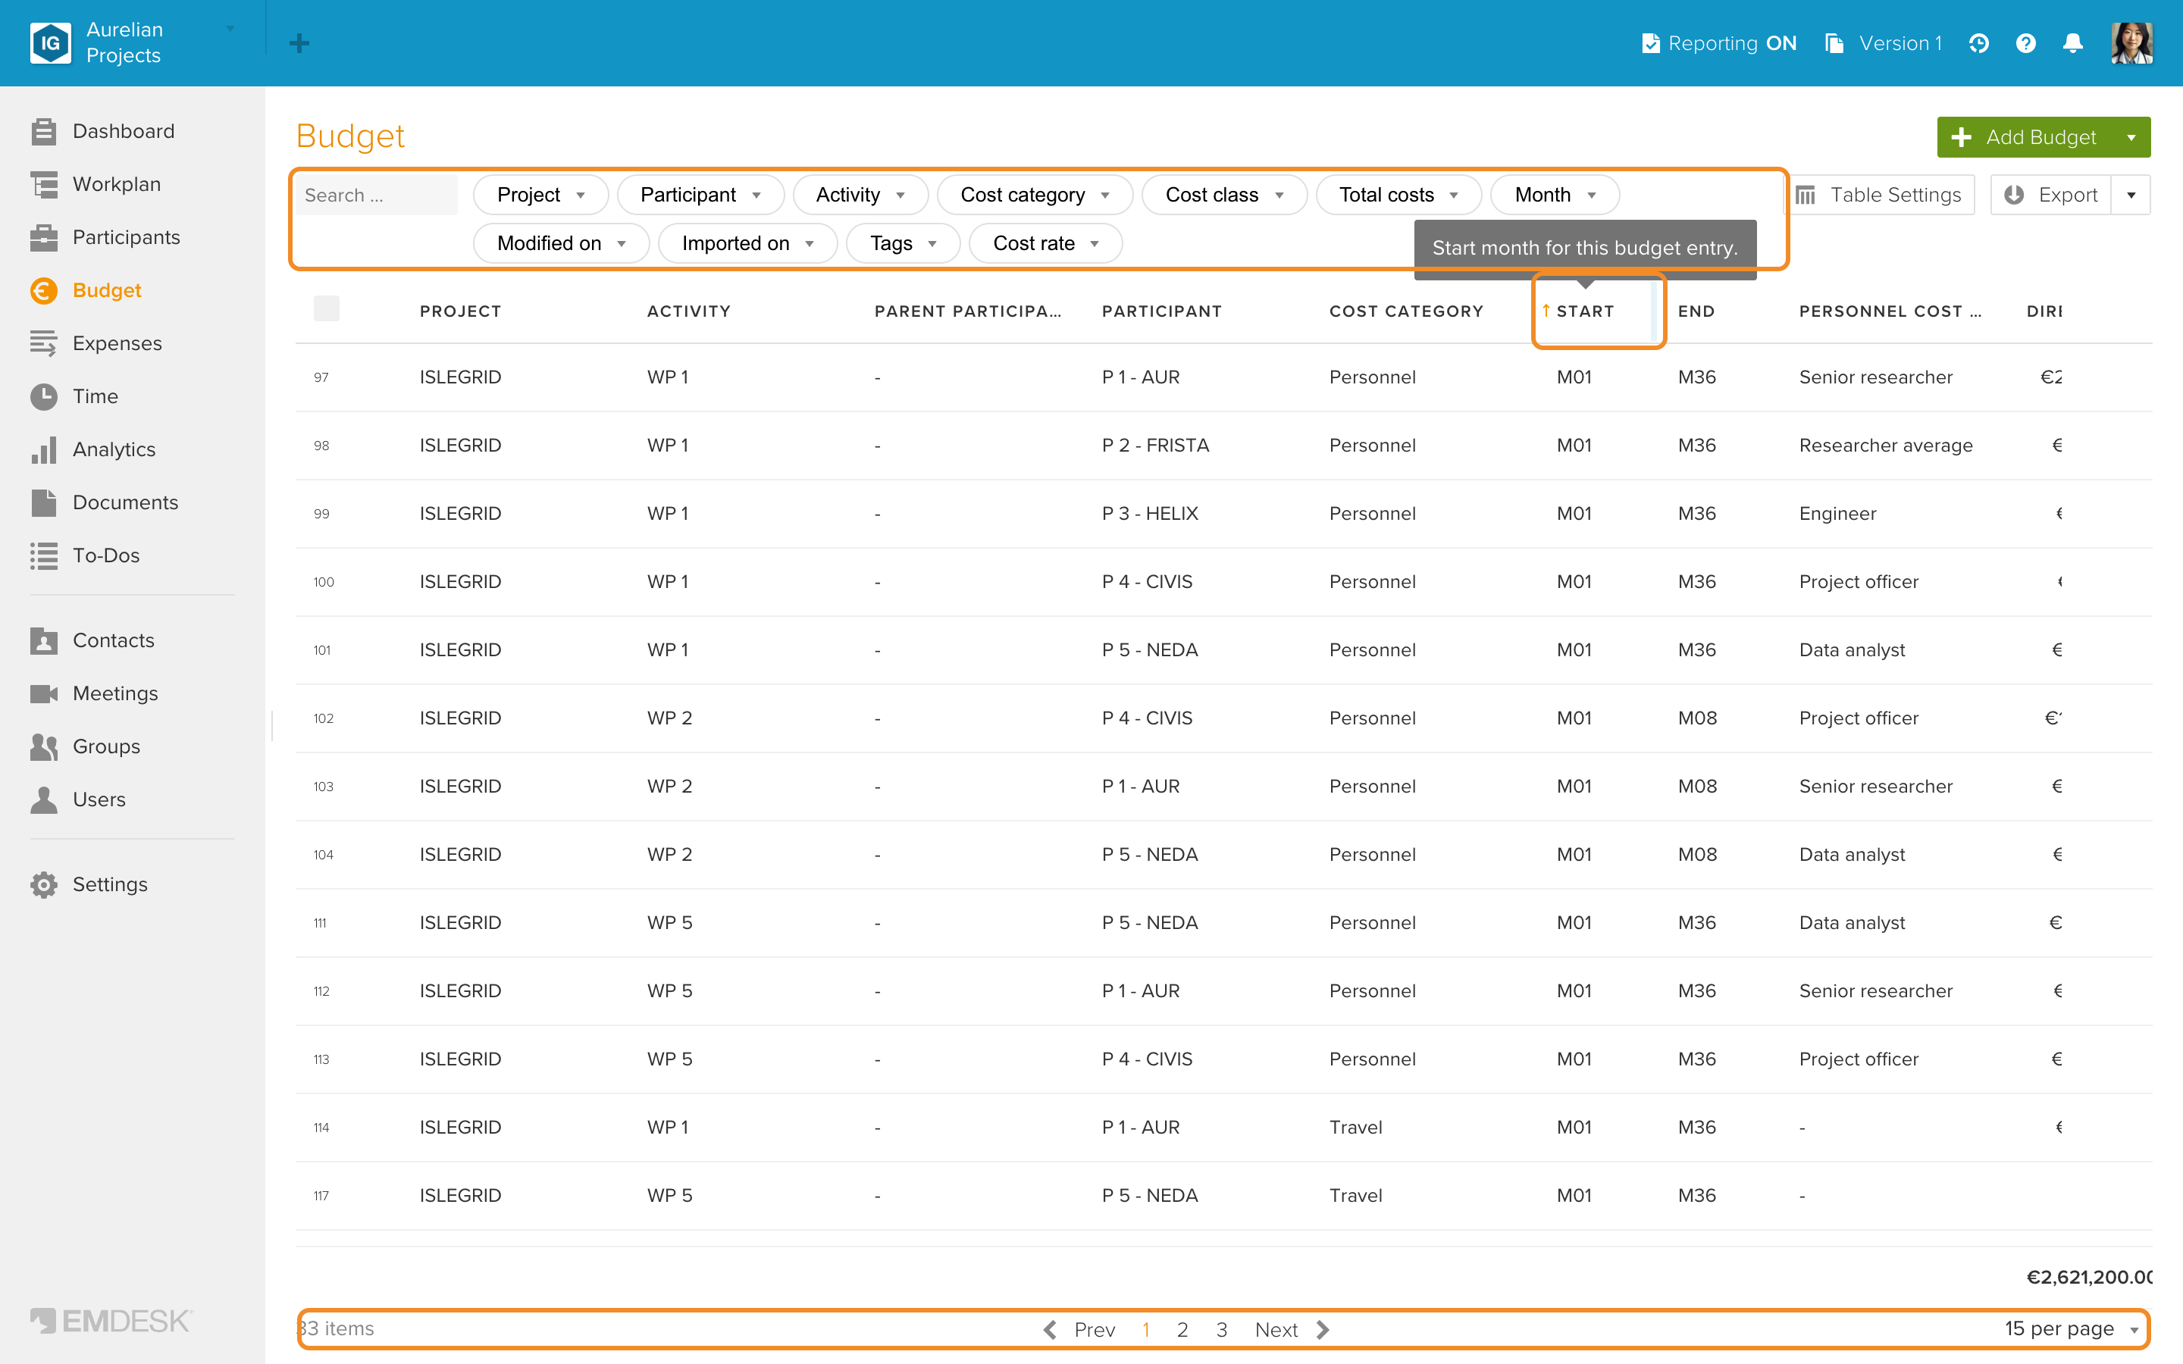Open the help question mark icon

tap(2026, 43)
